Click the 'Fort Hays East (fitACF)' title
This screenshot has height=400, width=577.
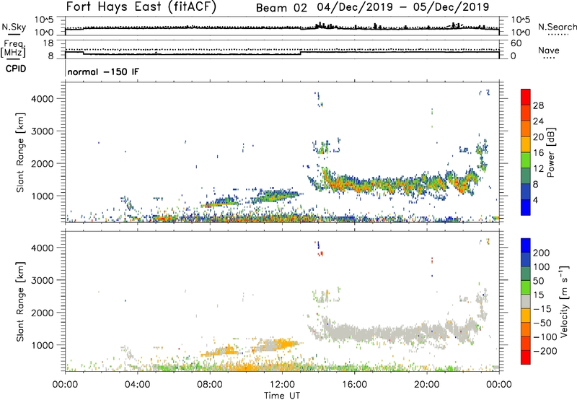pos(141,6)
